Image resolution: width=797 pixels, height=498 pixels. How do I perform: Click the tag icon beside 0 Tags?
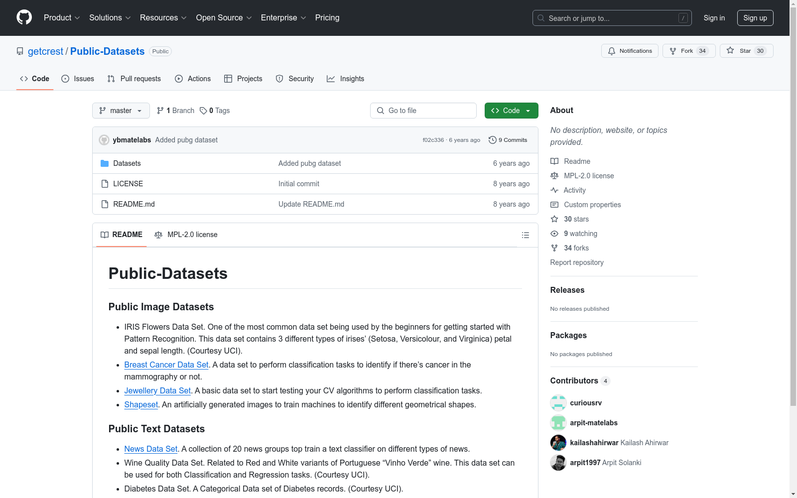[x=203, y=111]
